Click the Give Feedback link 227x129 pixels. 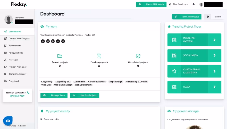pyautogui.click(x=178, y=4)
